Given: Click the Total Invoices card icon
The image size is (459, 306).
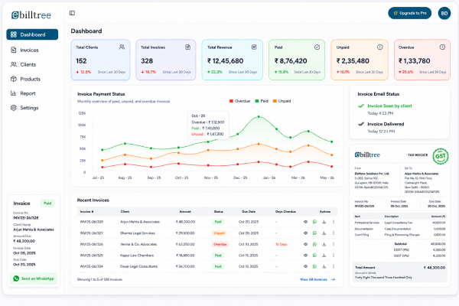Looking at the screenshot, I should coord(188,47).
